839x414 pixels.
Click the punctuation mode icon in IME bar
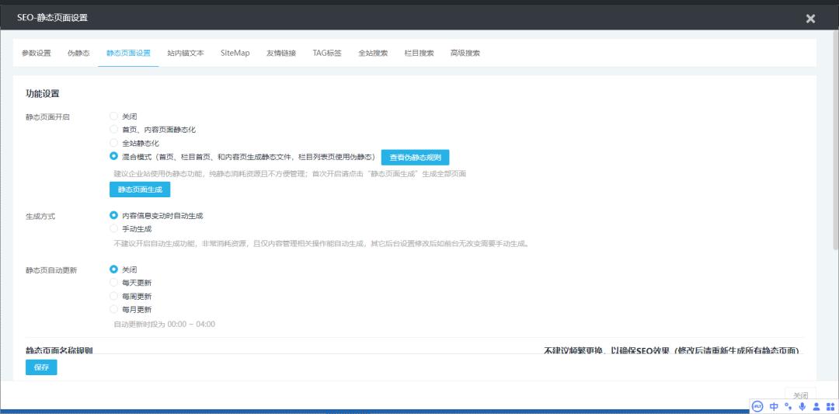coord(788,406)
